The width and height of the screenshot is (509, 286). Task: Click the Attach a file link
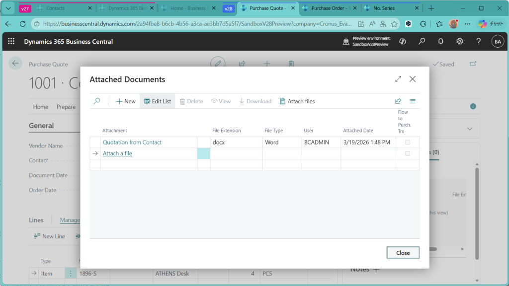point(117,153)
